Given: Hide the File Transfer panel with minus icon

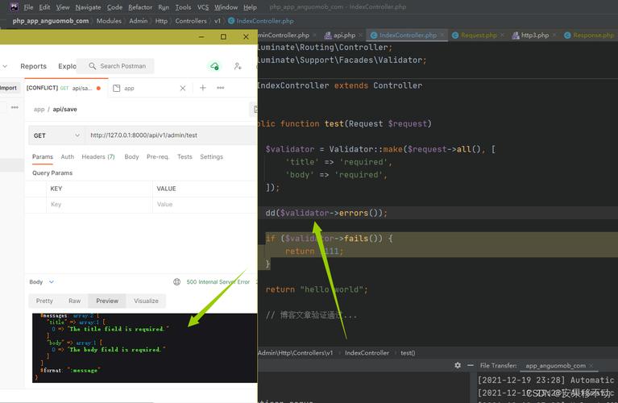Looking at the screenshot, I should coord(471,366).
